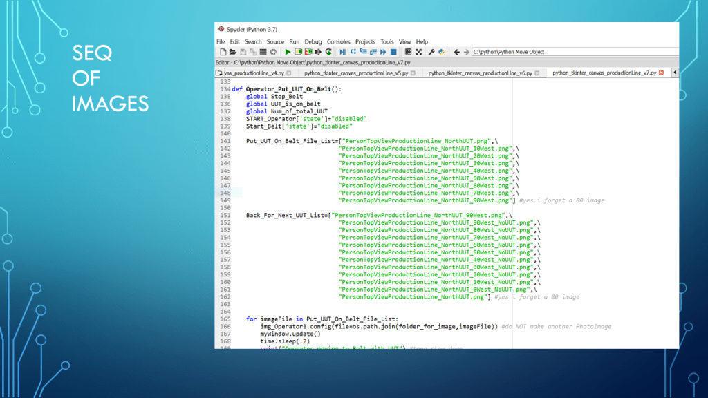Open the PYTHONPATH manager Python icon
The image size is (708, 398).
coord(441,52)
